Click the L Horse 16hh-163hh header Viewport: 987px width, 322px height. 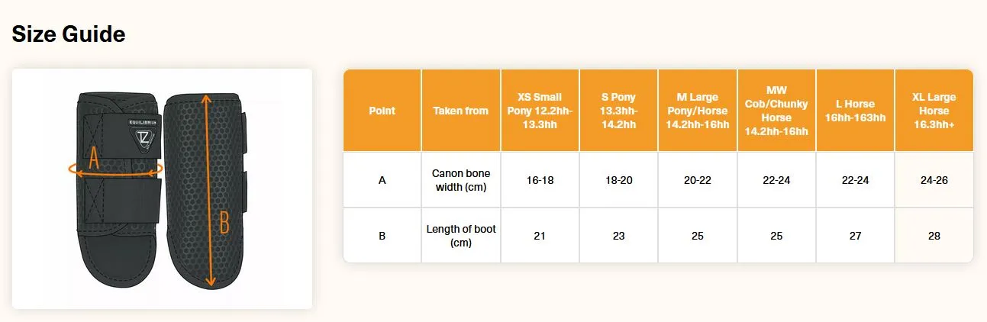pyautogui.click(x=855, y=111)
